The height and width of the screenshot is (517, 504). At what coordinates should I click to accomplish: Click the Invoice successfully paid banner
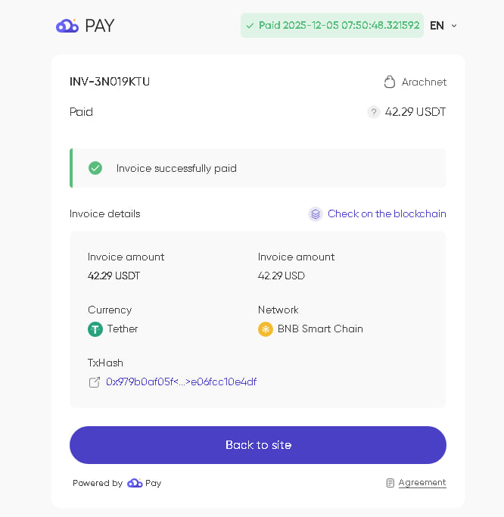pos(257,168)
